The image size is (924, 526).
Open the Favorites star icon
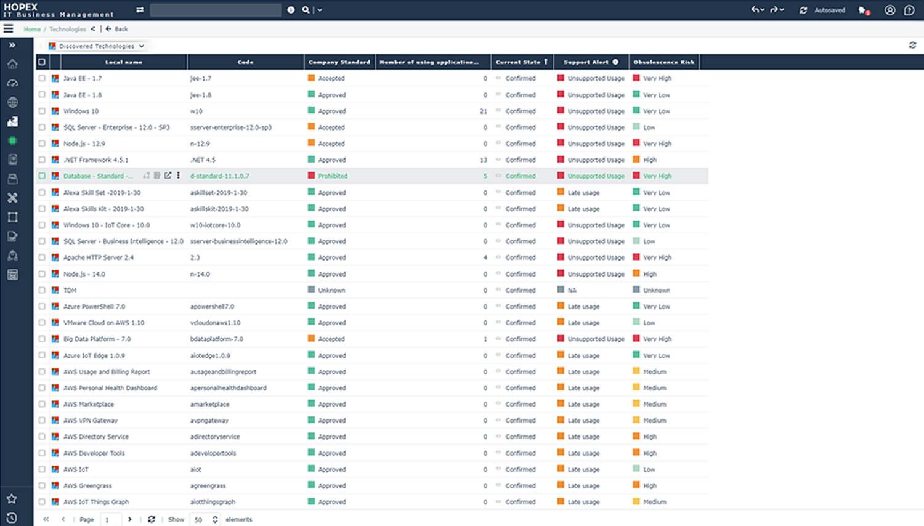coord(12,498)
